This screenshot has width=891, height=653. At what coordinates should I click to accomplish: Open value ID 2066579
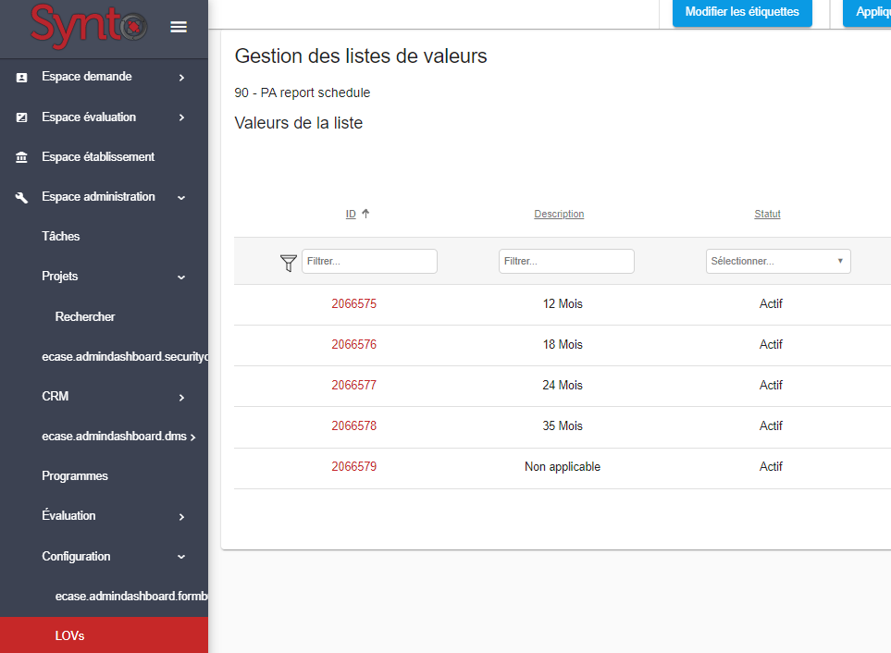(354, 467)
